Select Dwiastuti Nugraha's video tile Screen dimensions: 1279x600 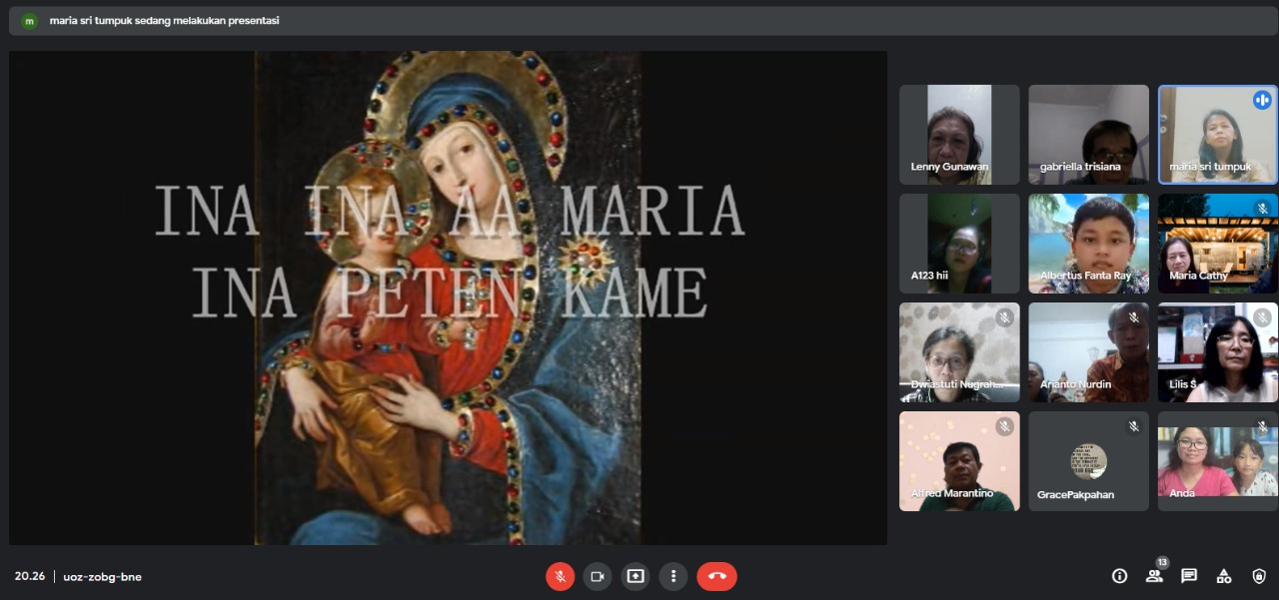(959, 352)
